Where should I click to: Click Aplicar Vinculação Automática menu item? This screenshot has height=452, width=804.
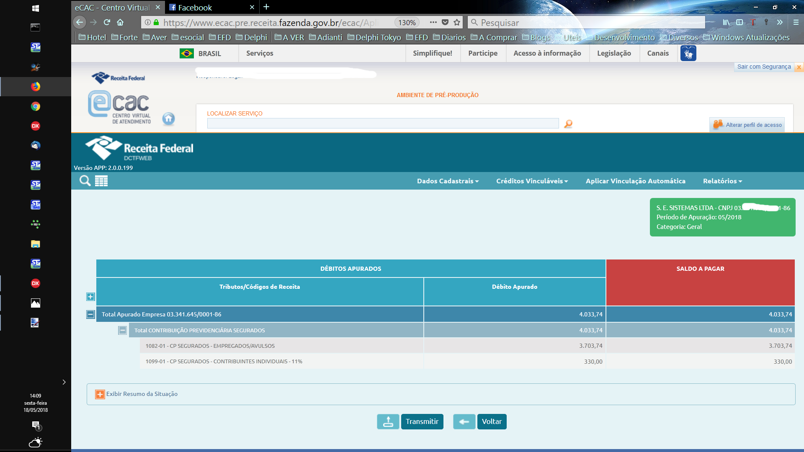[635, 181]
